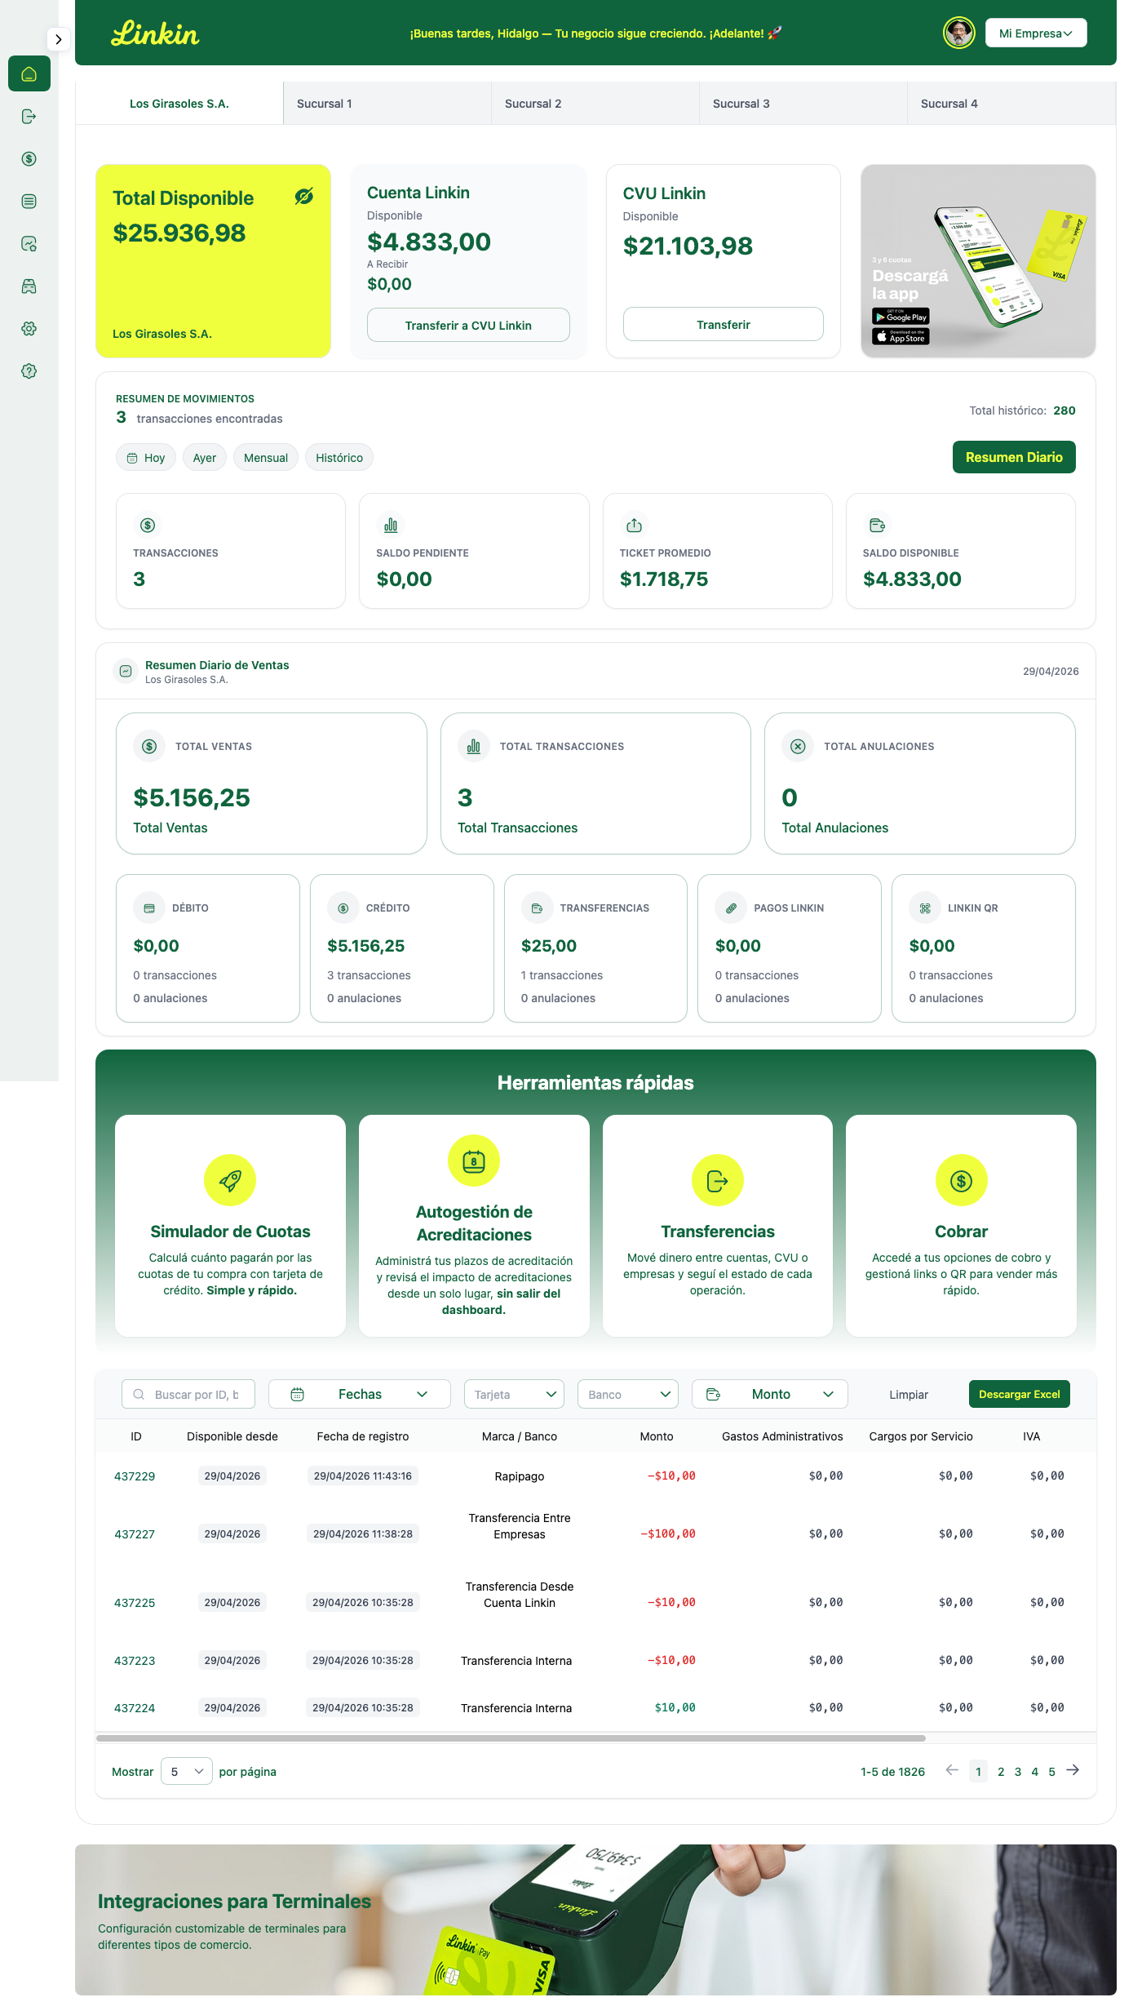Click the sidebar list lines icon
The image size is (1133, 2015).
[x=29, y=202]
